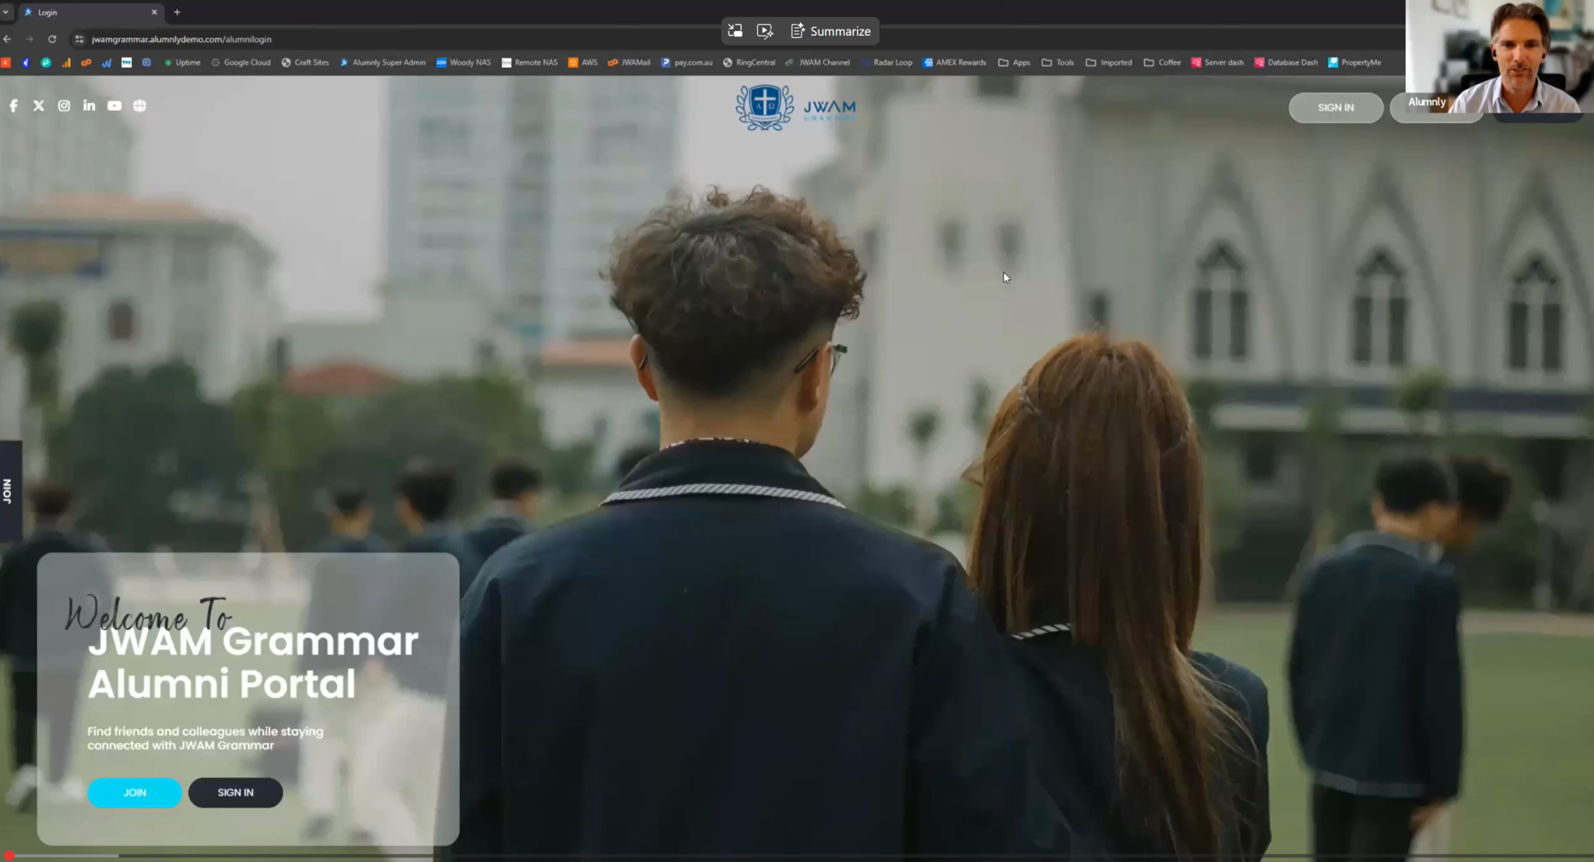Click the Summarize button
This screenshot has width=1594, height=862.
pos(831,31)
